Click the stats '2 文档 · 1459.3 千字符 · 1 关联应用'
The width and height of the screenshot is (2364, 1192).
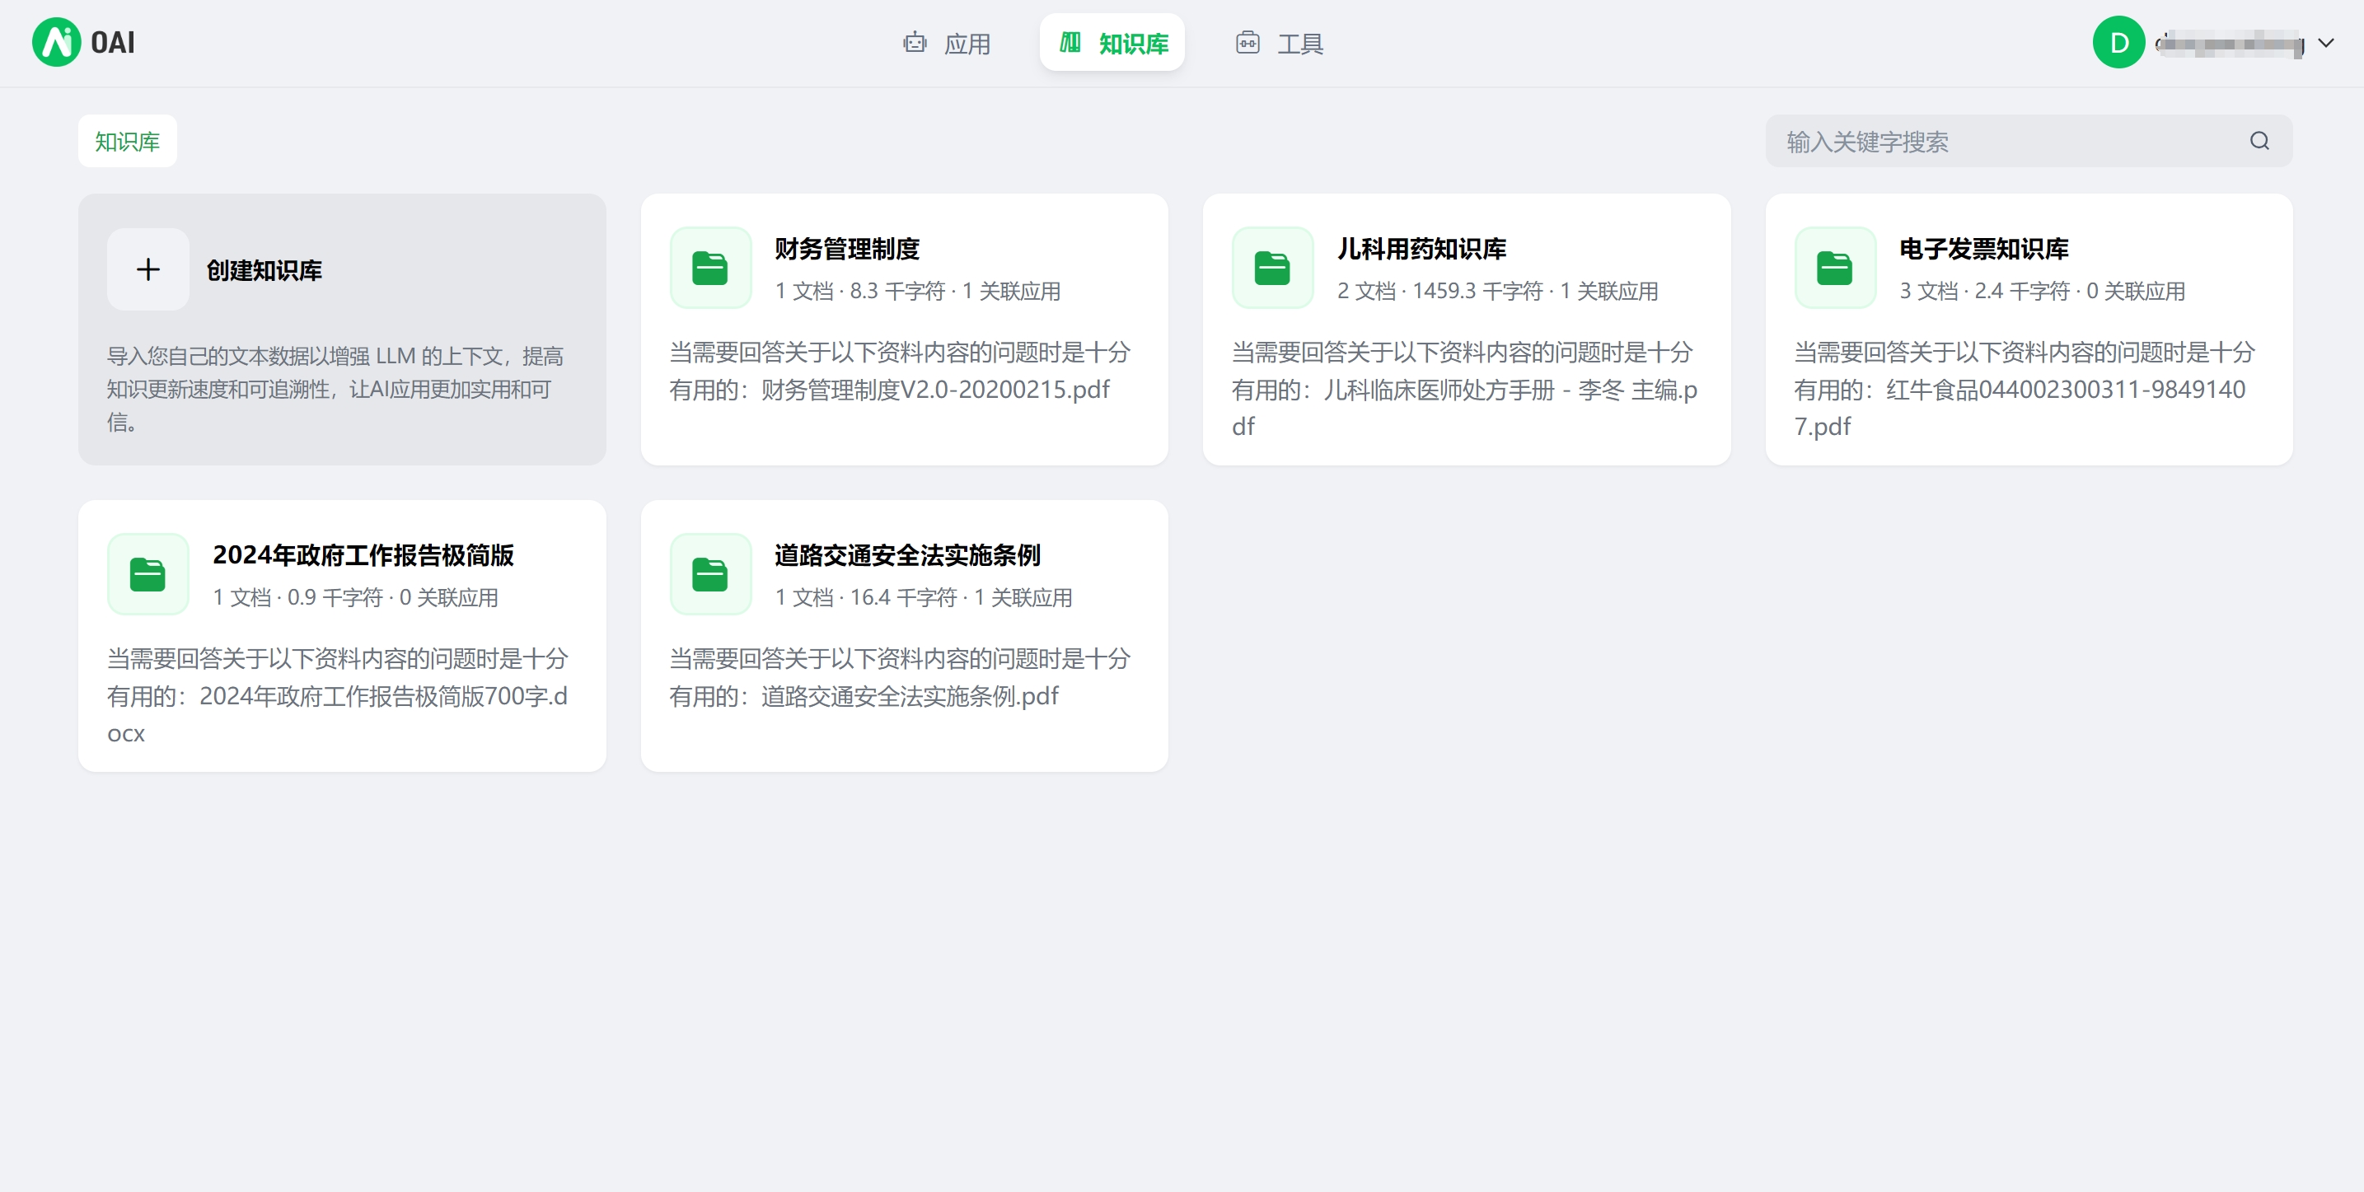[x=1498, y=291]
